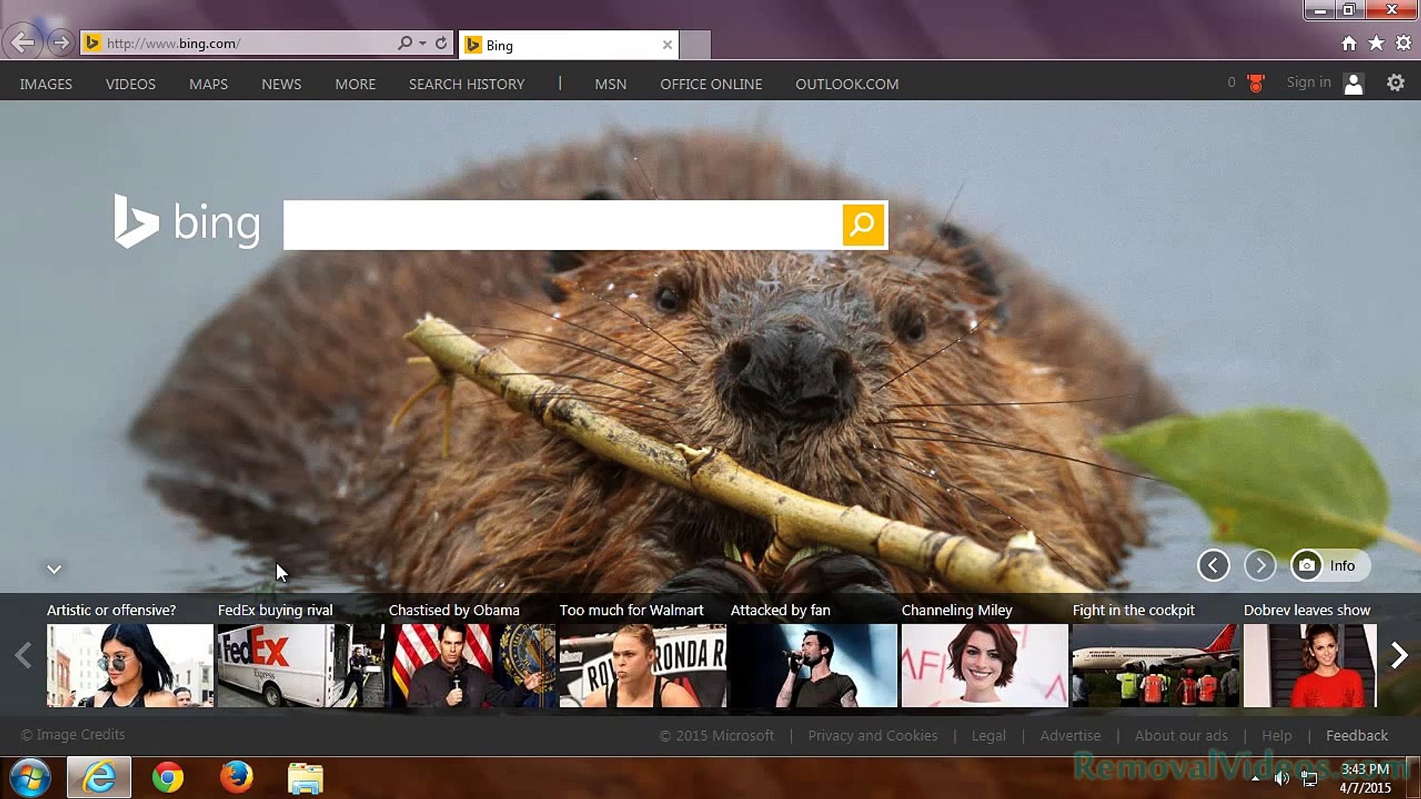The image size is (1421, 799).
Task: Click the Feedback link in footer
Action: pos(1356,735)
